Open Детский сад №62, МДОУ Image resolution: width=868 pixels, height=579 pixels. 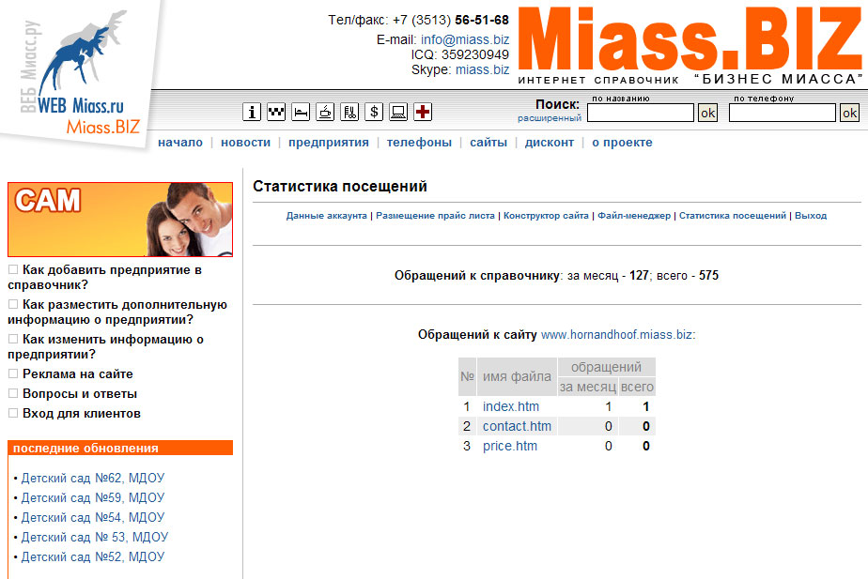point(93,478)
